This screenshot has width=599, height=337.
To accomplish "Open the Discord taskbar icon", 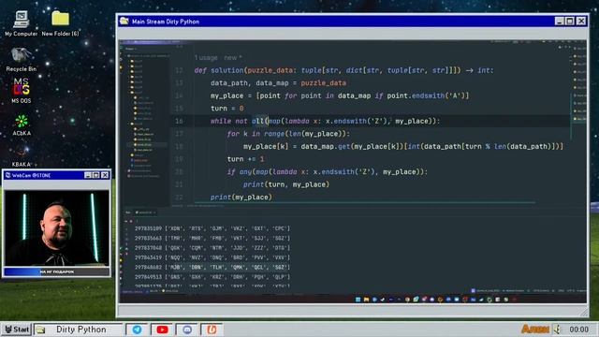I will tap(187, 330).
